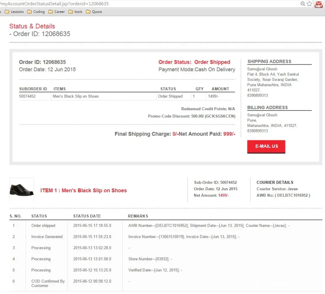Viewport: 325px width, 294px height.
Task: Open the Quora bookmark folder
Action: 94,12
